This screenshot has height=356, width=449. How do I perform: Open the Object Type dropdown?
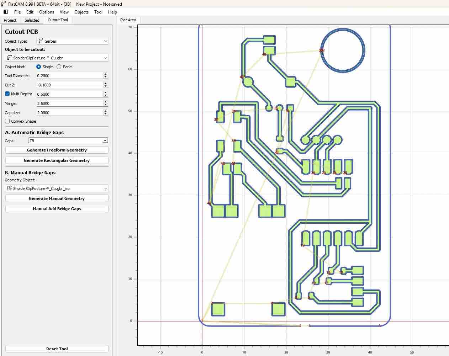[73, 41]
